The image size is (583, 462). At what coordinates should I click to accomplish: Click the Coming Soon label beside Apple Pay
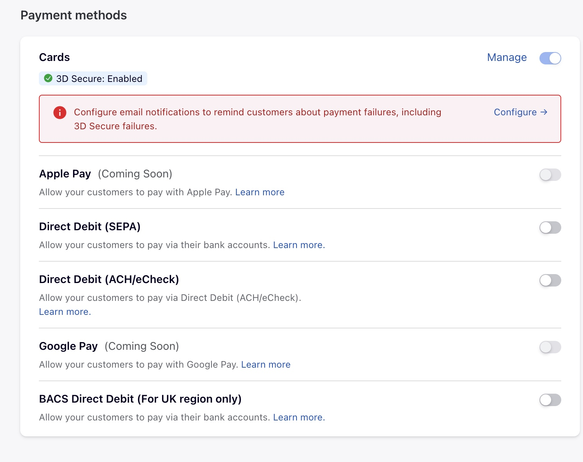click(135, 174)
